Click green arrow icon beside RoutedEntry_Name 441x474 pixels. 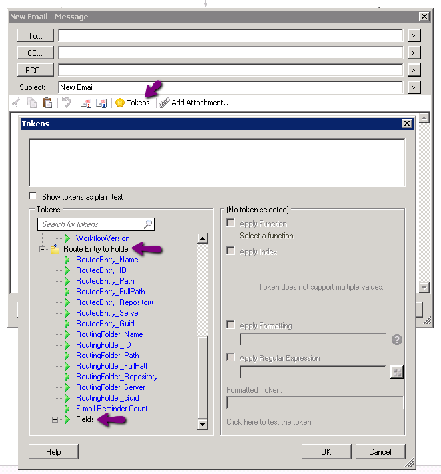tap(67, 260)
